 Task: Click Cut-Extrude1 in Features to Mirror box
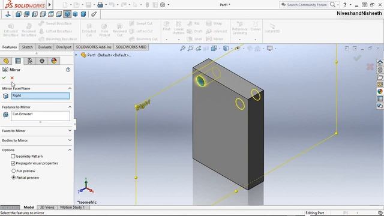(x=23, y=114)
